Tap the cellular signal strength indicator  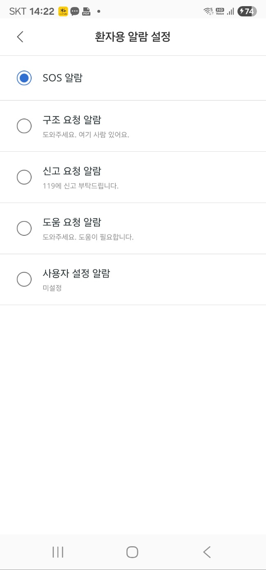coord(232,11)
